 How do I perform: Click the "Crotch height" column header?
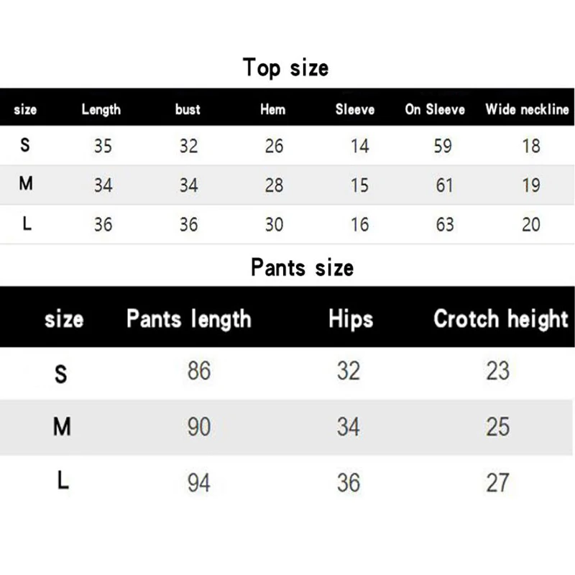click(x=501, y=318)
